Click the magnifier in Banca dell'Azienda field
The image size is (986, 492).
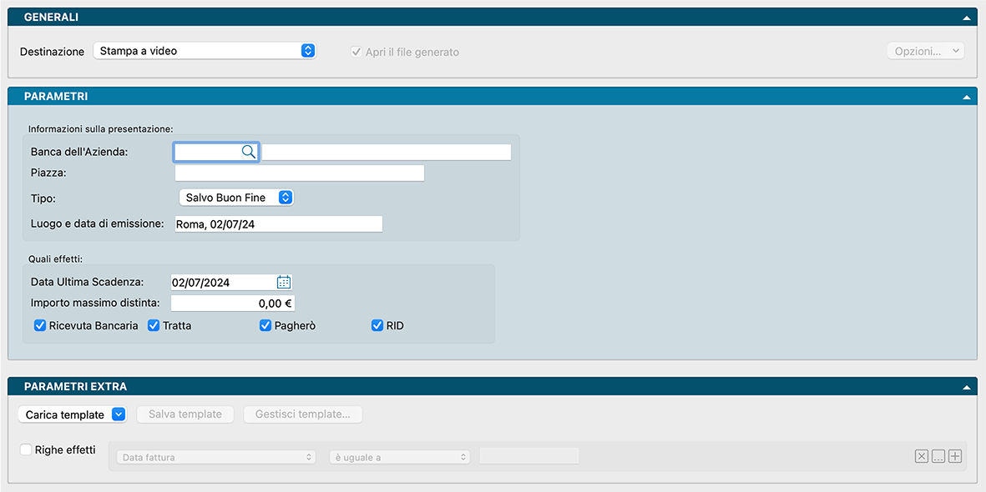[x=248, y=152]
